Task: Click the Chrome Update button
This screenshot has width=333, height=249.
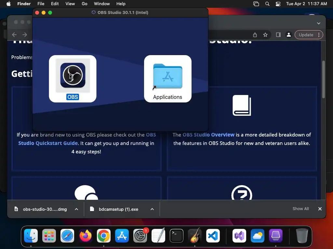Action: coord(306,35)
